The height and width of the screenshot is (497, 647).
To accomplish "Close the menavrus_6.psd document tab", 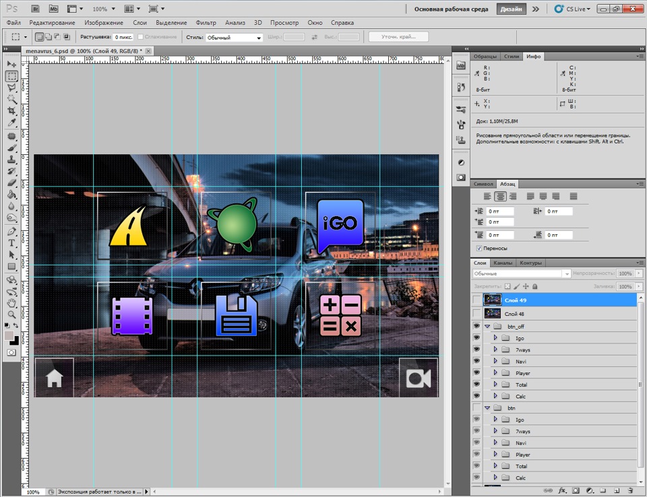I will pos(148,51).
